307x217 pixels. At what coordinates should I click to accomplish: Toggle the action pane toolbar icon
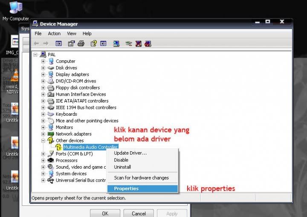coord(103,44)
